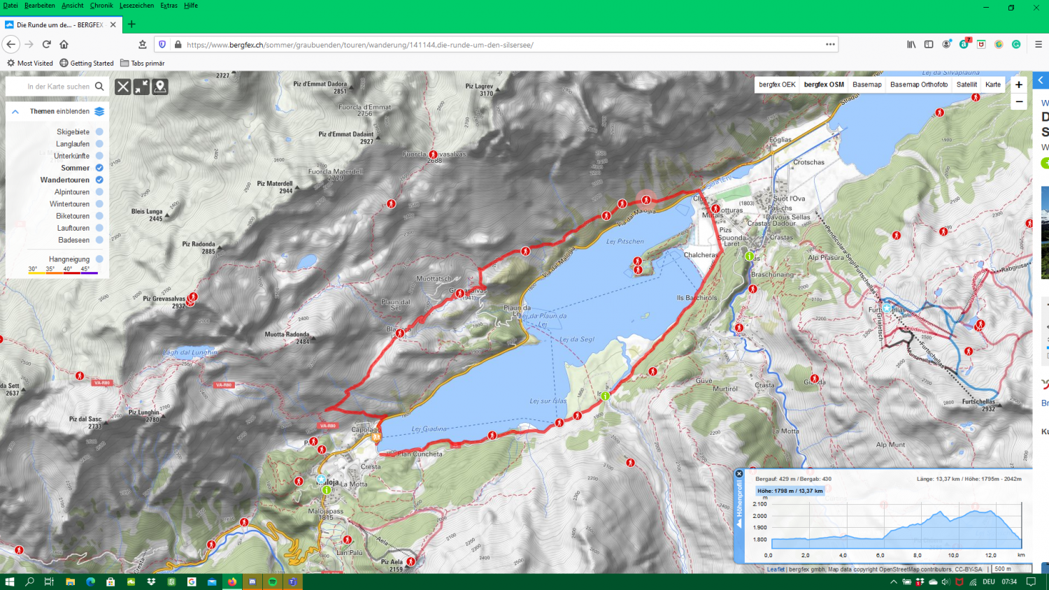Image resolution: width=1049 pixels, height=590 pixels.
Task: Focus the 'In der Karte suchen' field
Action: tap(57, 87)
